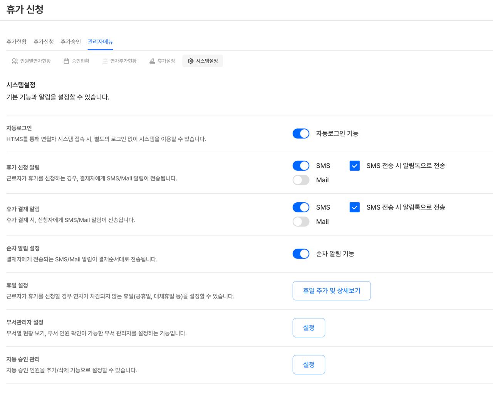Viewport: 493px width, 410px height.
Task: Click 휴일 설정 section title
Action: coord(17,285)
